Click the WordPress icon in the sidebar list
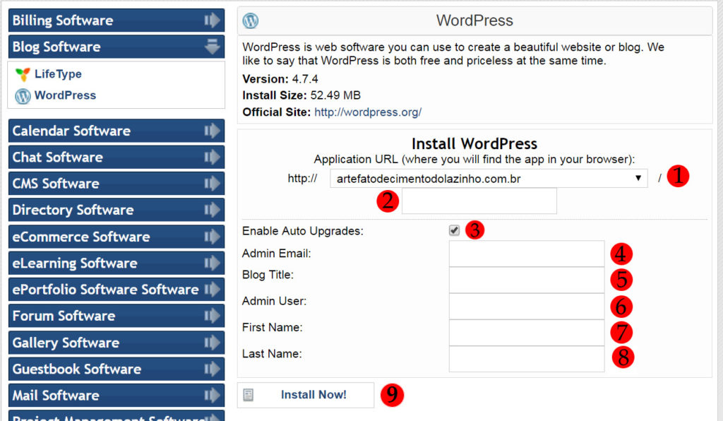This screenshot has height=421, width=723. [x=23, y=96]
